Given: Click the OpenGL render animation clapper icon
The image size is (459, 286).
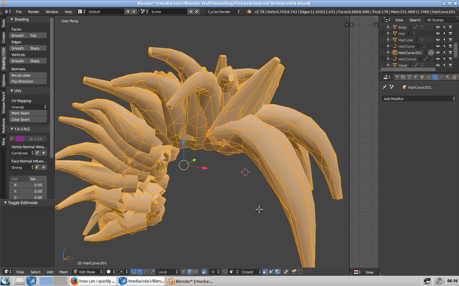Looking at the screenshot, I should coord(300,272).
